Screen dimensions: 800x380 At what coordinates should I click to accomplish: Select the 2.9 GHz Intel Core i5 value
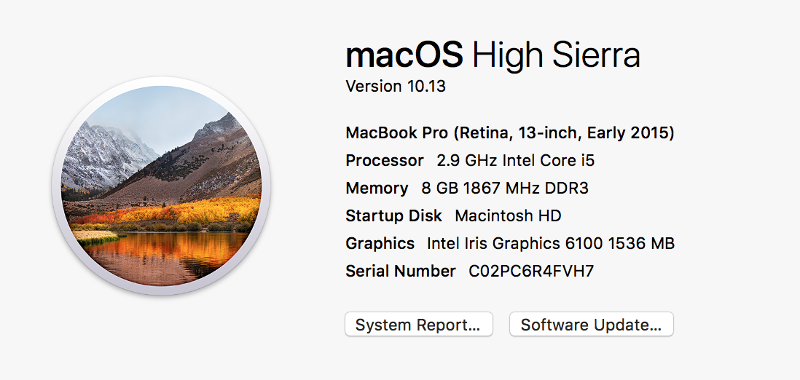coord(515,161)
